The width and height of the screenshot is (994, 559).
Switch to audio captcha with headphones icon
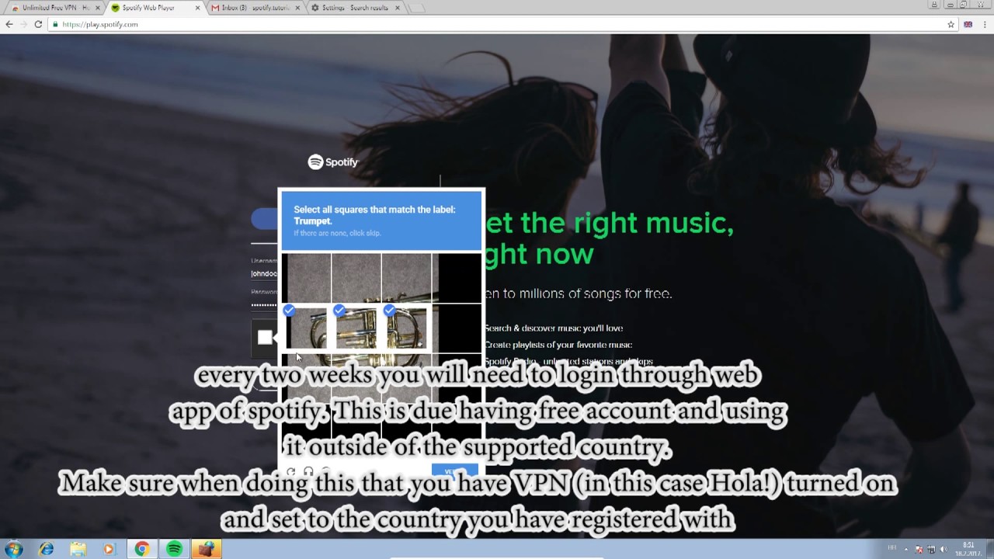[x=308, y=471]
